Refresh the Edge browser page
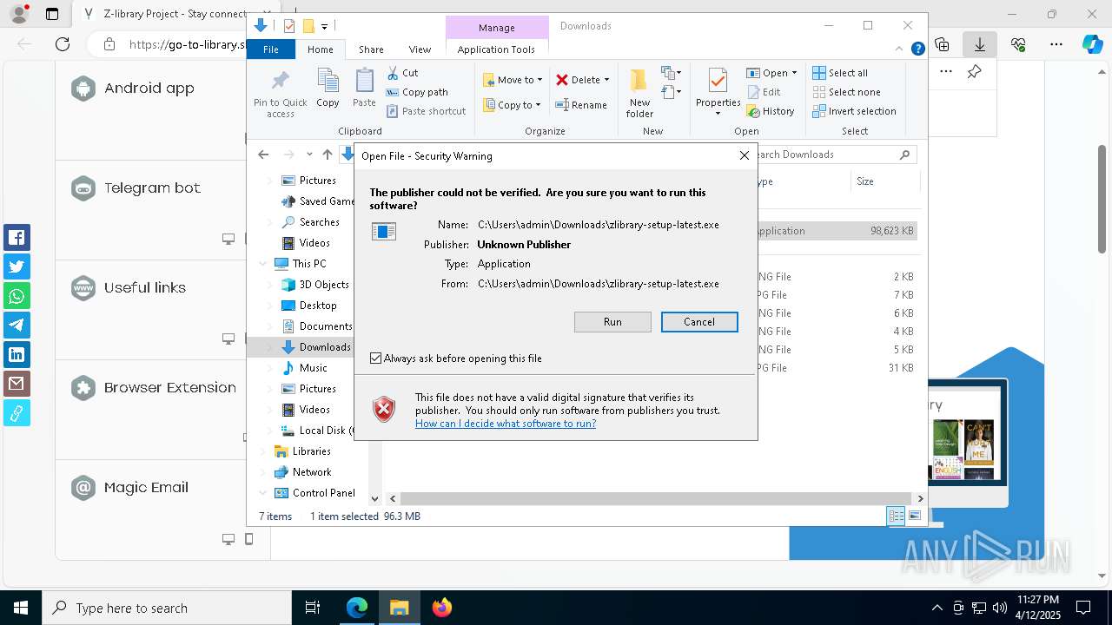Viewport: 1112px width, 625px height. (x=62, y=44)
